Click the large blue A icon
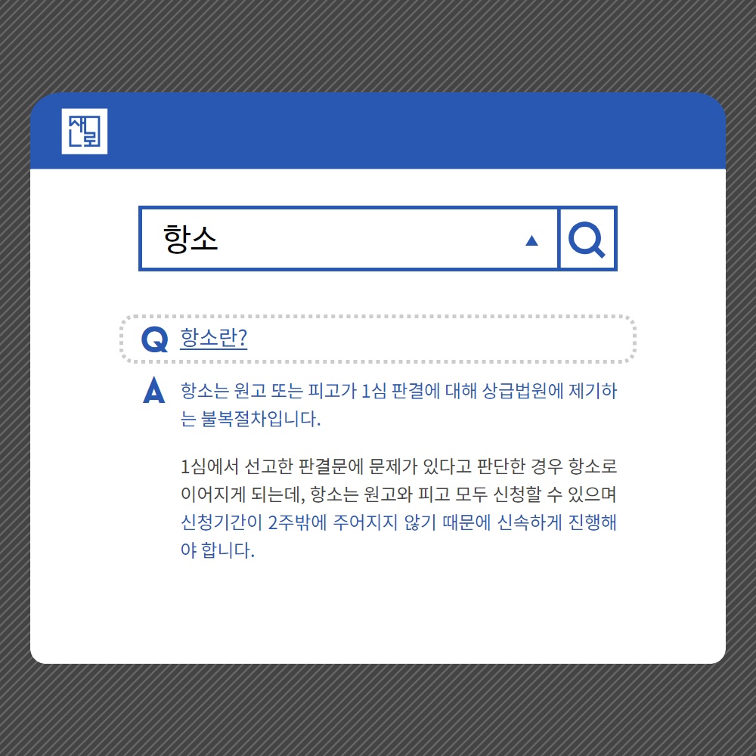Screen dimensions: 756x756 [153, 389]
